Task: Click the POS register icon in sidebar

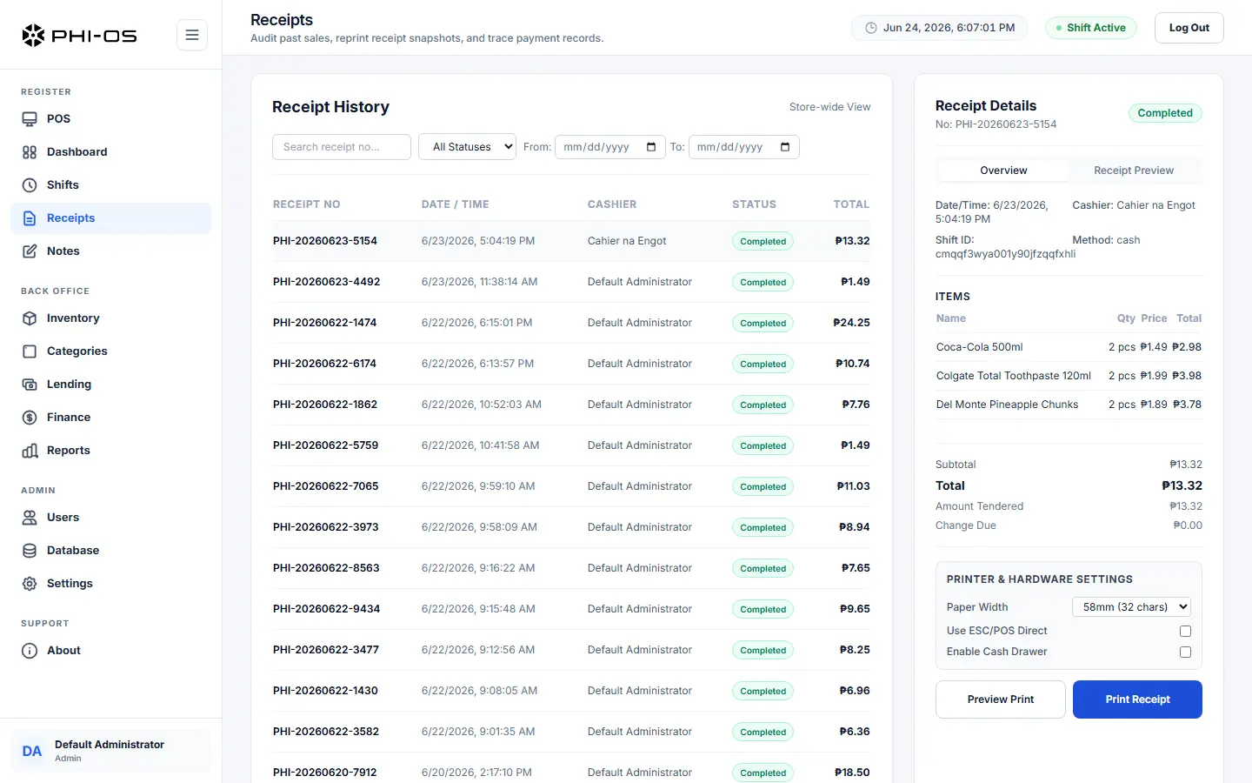Action: (30, 119)
